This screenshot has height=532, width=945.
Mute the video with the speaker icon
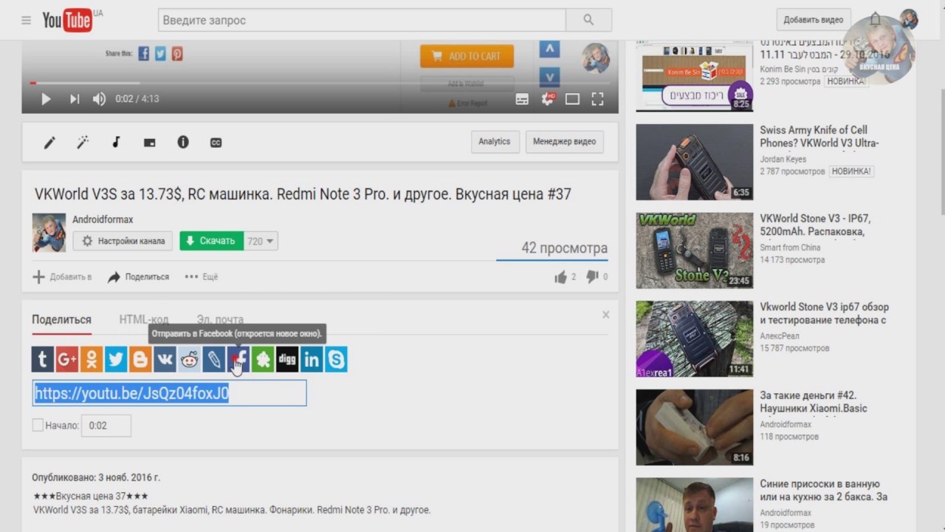click(x=99, y=99)
